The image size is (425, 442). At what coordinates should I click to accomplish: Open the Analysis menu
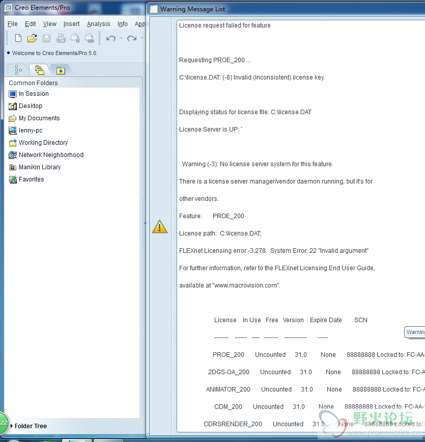[x=98, y=24]
